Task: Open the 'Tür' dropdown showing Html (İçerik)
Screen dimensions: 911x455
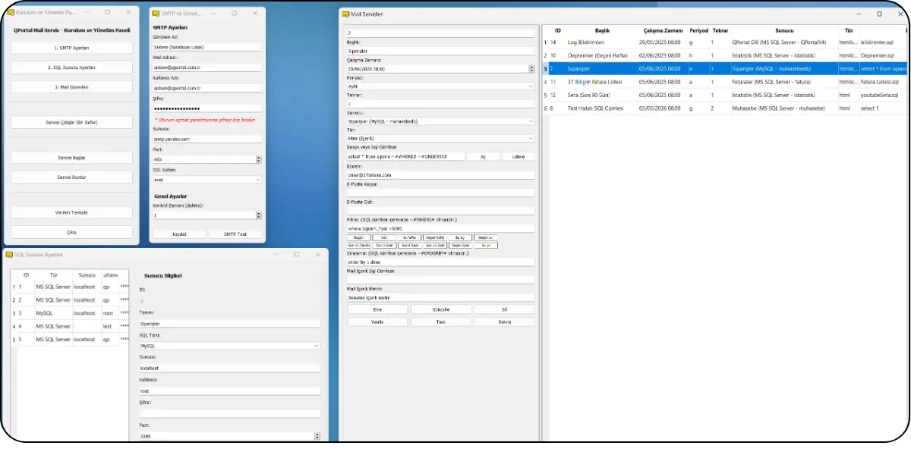Action: [440, 139]
